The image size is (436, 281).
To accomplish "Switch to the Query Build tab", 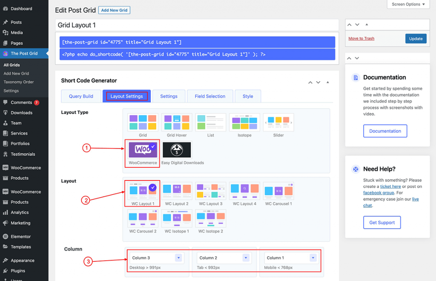I will (81, 96).
